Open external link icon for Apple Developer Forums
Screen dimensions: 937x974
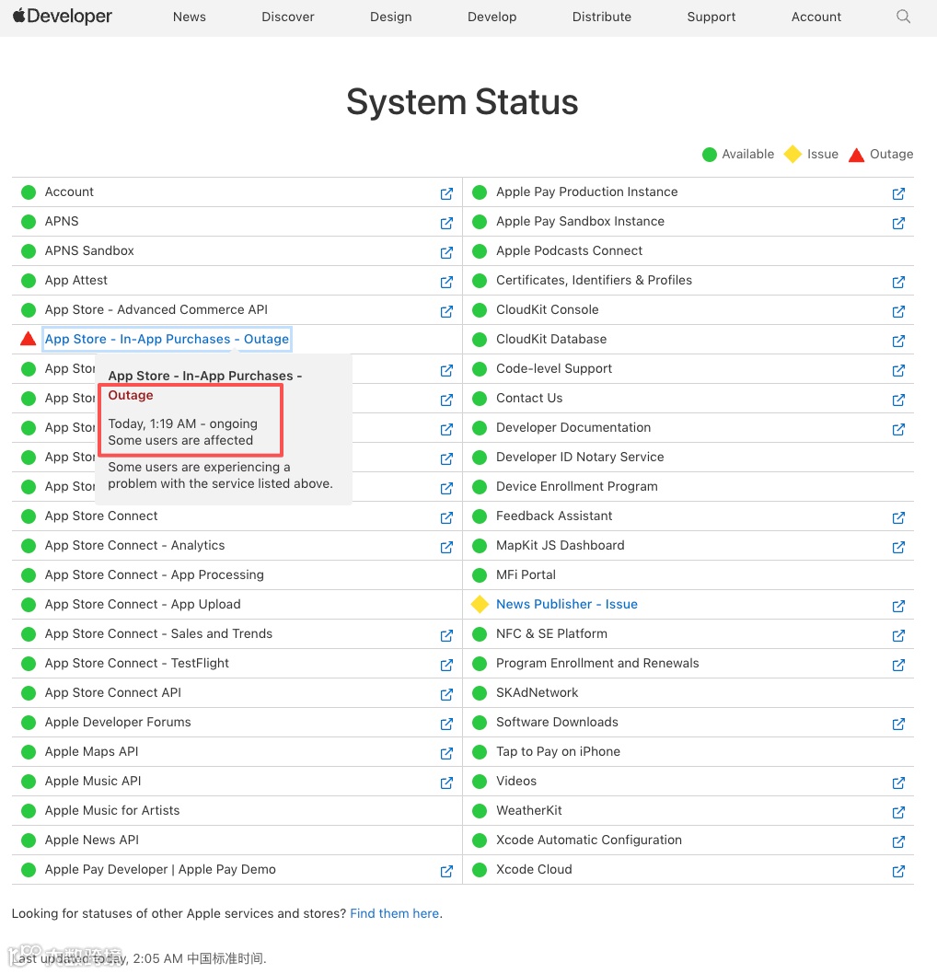point(446,725)
